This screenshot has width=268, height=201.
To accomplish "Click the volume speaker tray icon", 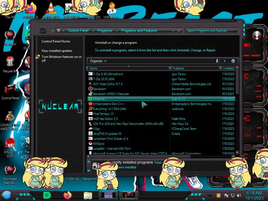I will [239, 195].
